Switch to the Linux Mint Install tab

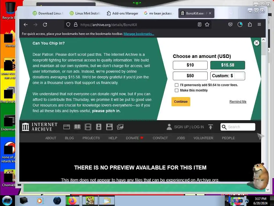[85, 13]
